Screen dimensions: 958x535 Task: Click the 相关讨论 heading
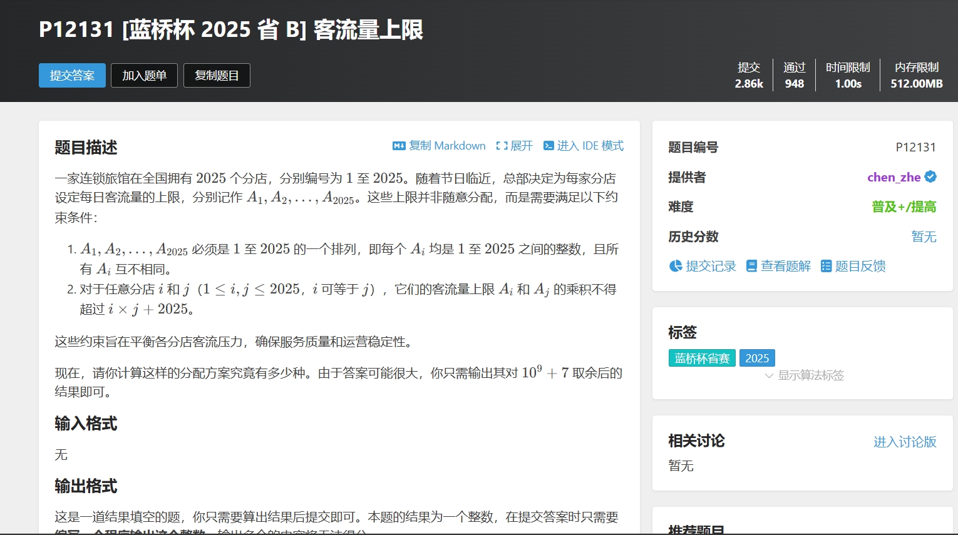(x=696, y=441)
